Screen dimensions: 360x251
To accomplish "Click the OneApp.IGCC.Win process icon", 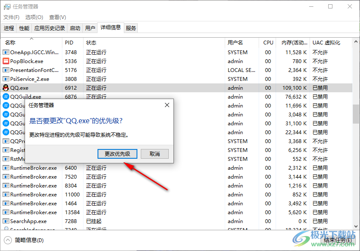I will (x=6, y=52).
